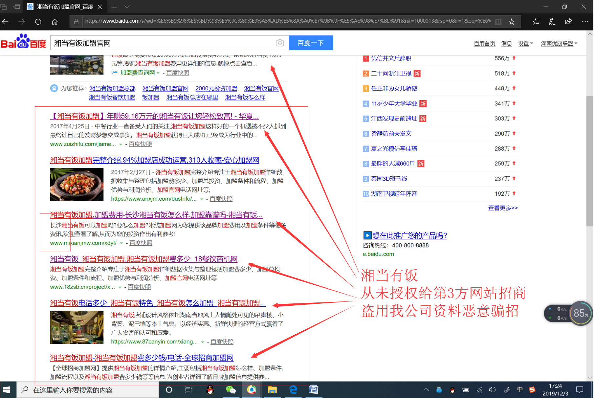Click the camera image search icon

coord(280,43)
